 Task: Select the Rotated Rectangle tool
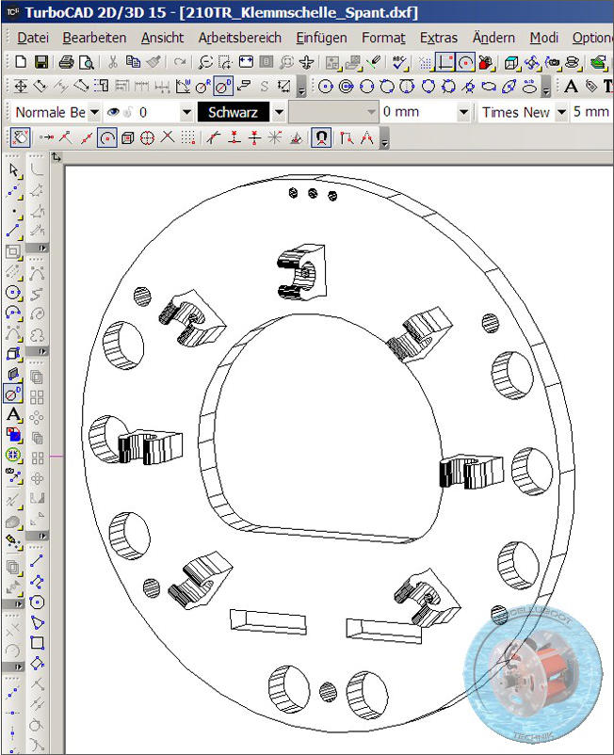(x=37, y=663)
